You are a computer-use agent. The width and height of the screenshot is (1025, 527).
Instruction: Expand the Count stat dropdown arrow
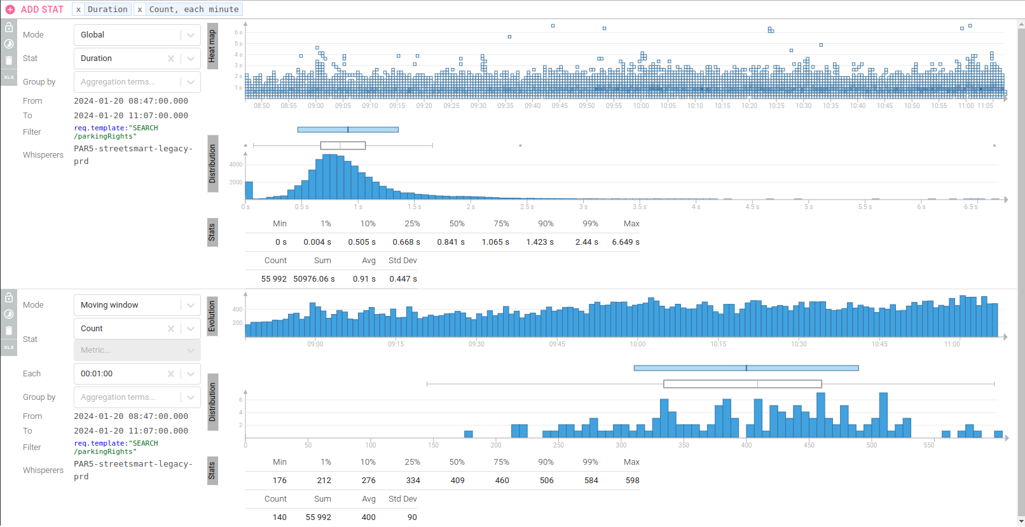click(x=191, y=329)
